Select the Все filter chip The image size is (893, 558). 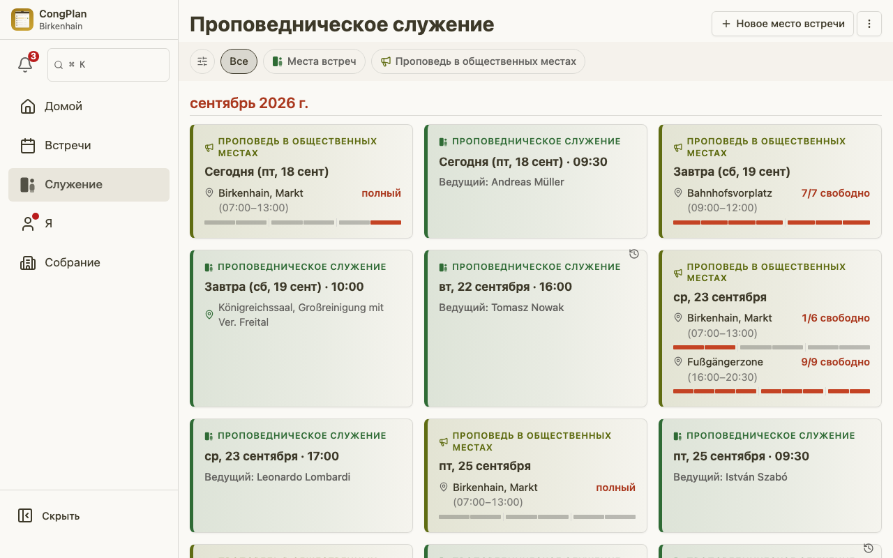coord(239,61)
